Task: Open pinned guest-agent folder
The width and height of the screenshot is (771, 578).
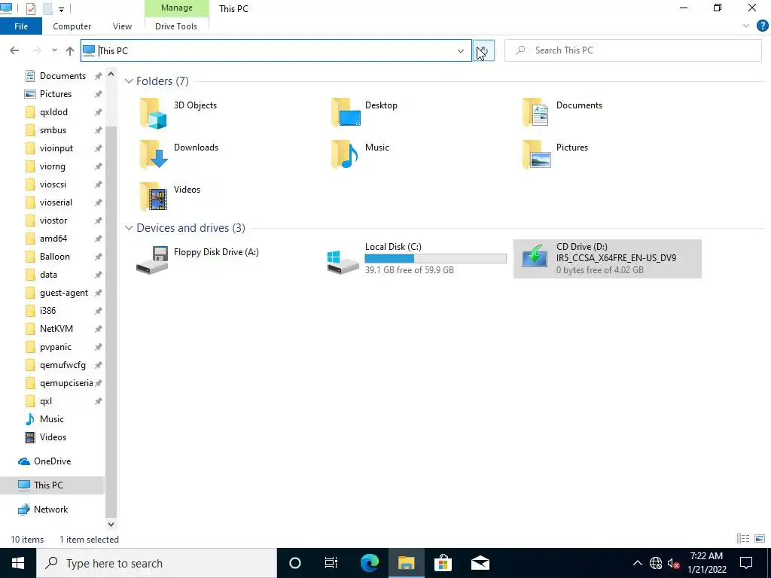Action: click(x=64, y=293)
